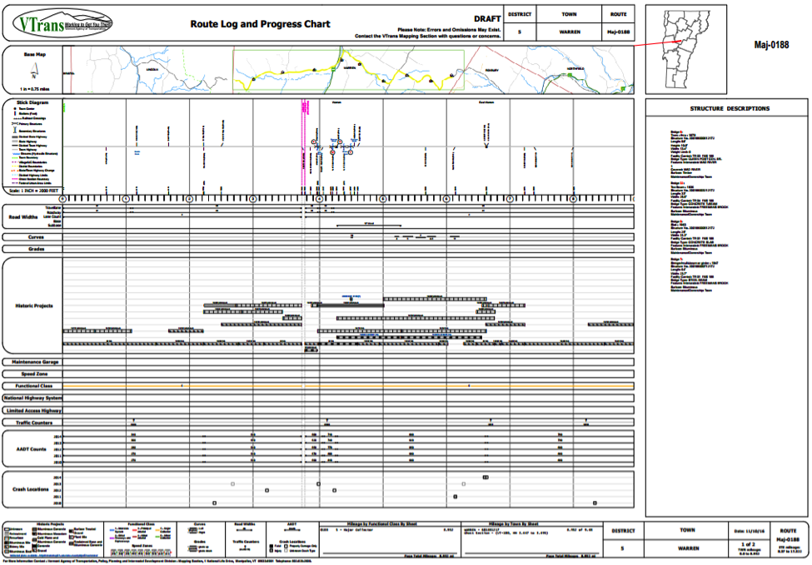812x565 pixels.
Task: Select the National Highway System row label
Action: [33, 398]
